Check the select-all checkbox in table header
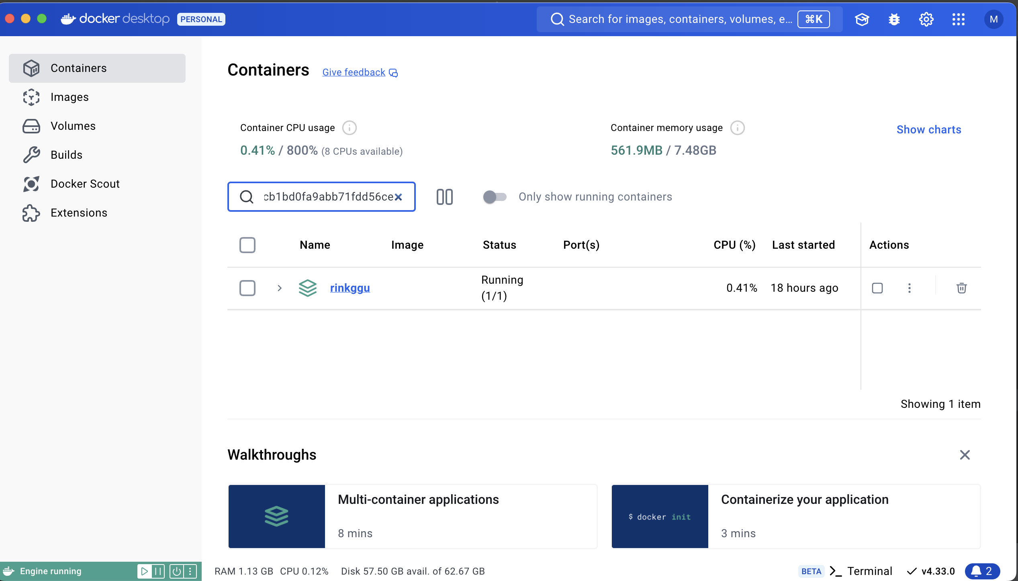 pyautogui.click(x=247, y=245)
